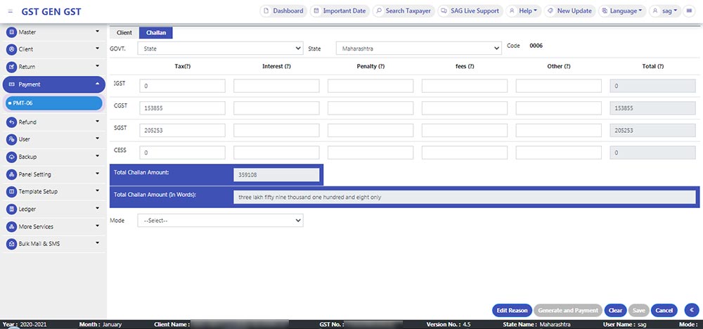
Task: Click the hamburger menu icon beside GST GEN
Action: pyautogui.click(x=10, y=11)
